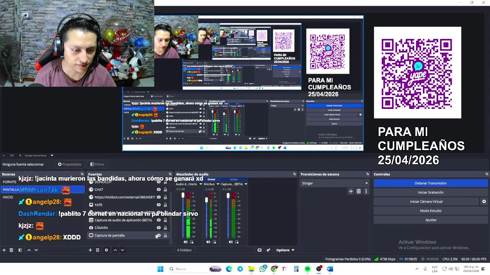Click Detener Transmisión button

tap(431, 183)
